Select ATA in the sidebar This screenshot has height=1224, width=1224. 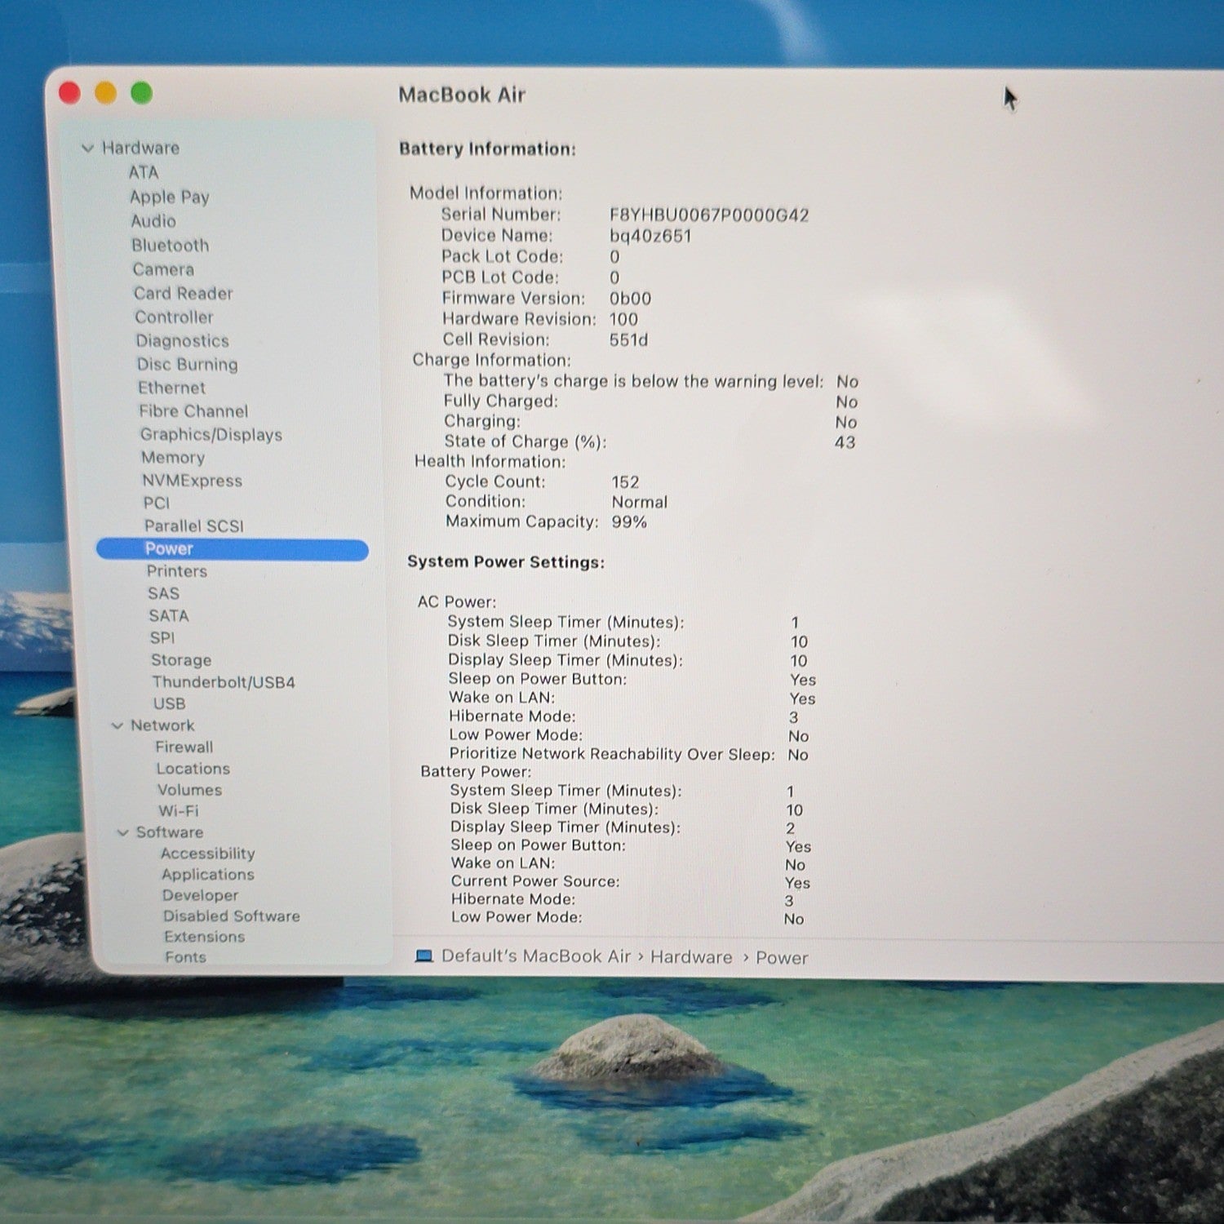click(x=144, y=172)
